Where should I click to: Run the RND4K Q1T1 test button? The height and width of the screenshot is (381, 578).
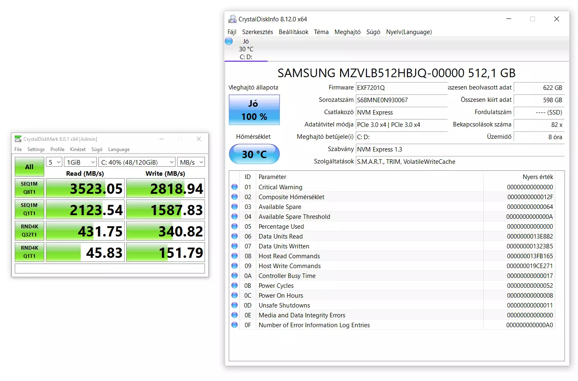tap(29, 252)
